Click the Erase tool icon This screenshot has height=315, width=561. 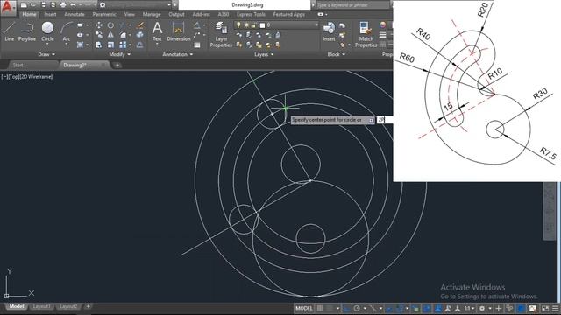(x=140, y=25)
